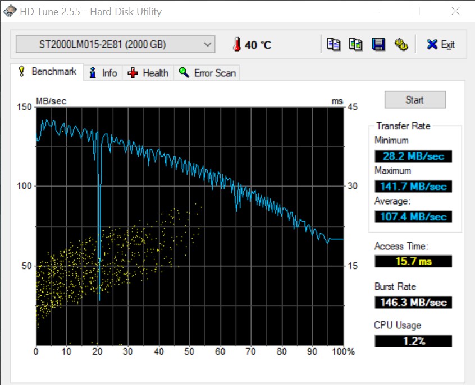Click the copy screenshot to clipboard icon

point(355,44)
